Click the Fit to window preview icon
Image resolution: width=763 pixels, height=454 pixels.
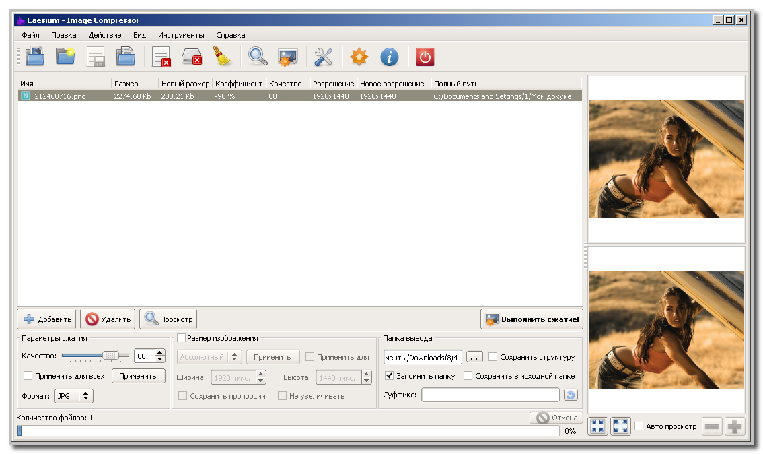pyautogui.click(x=597, y=426)
